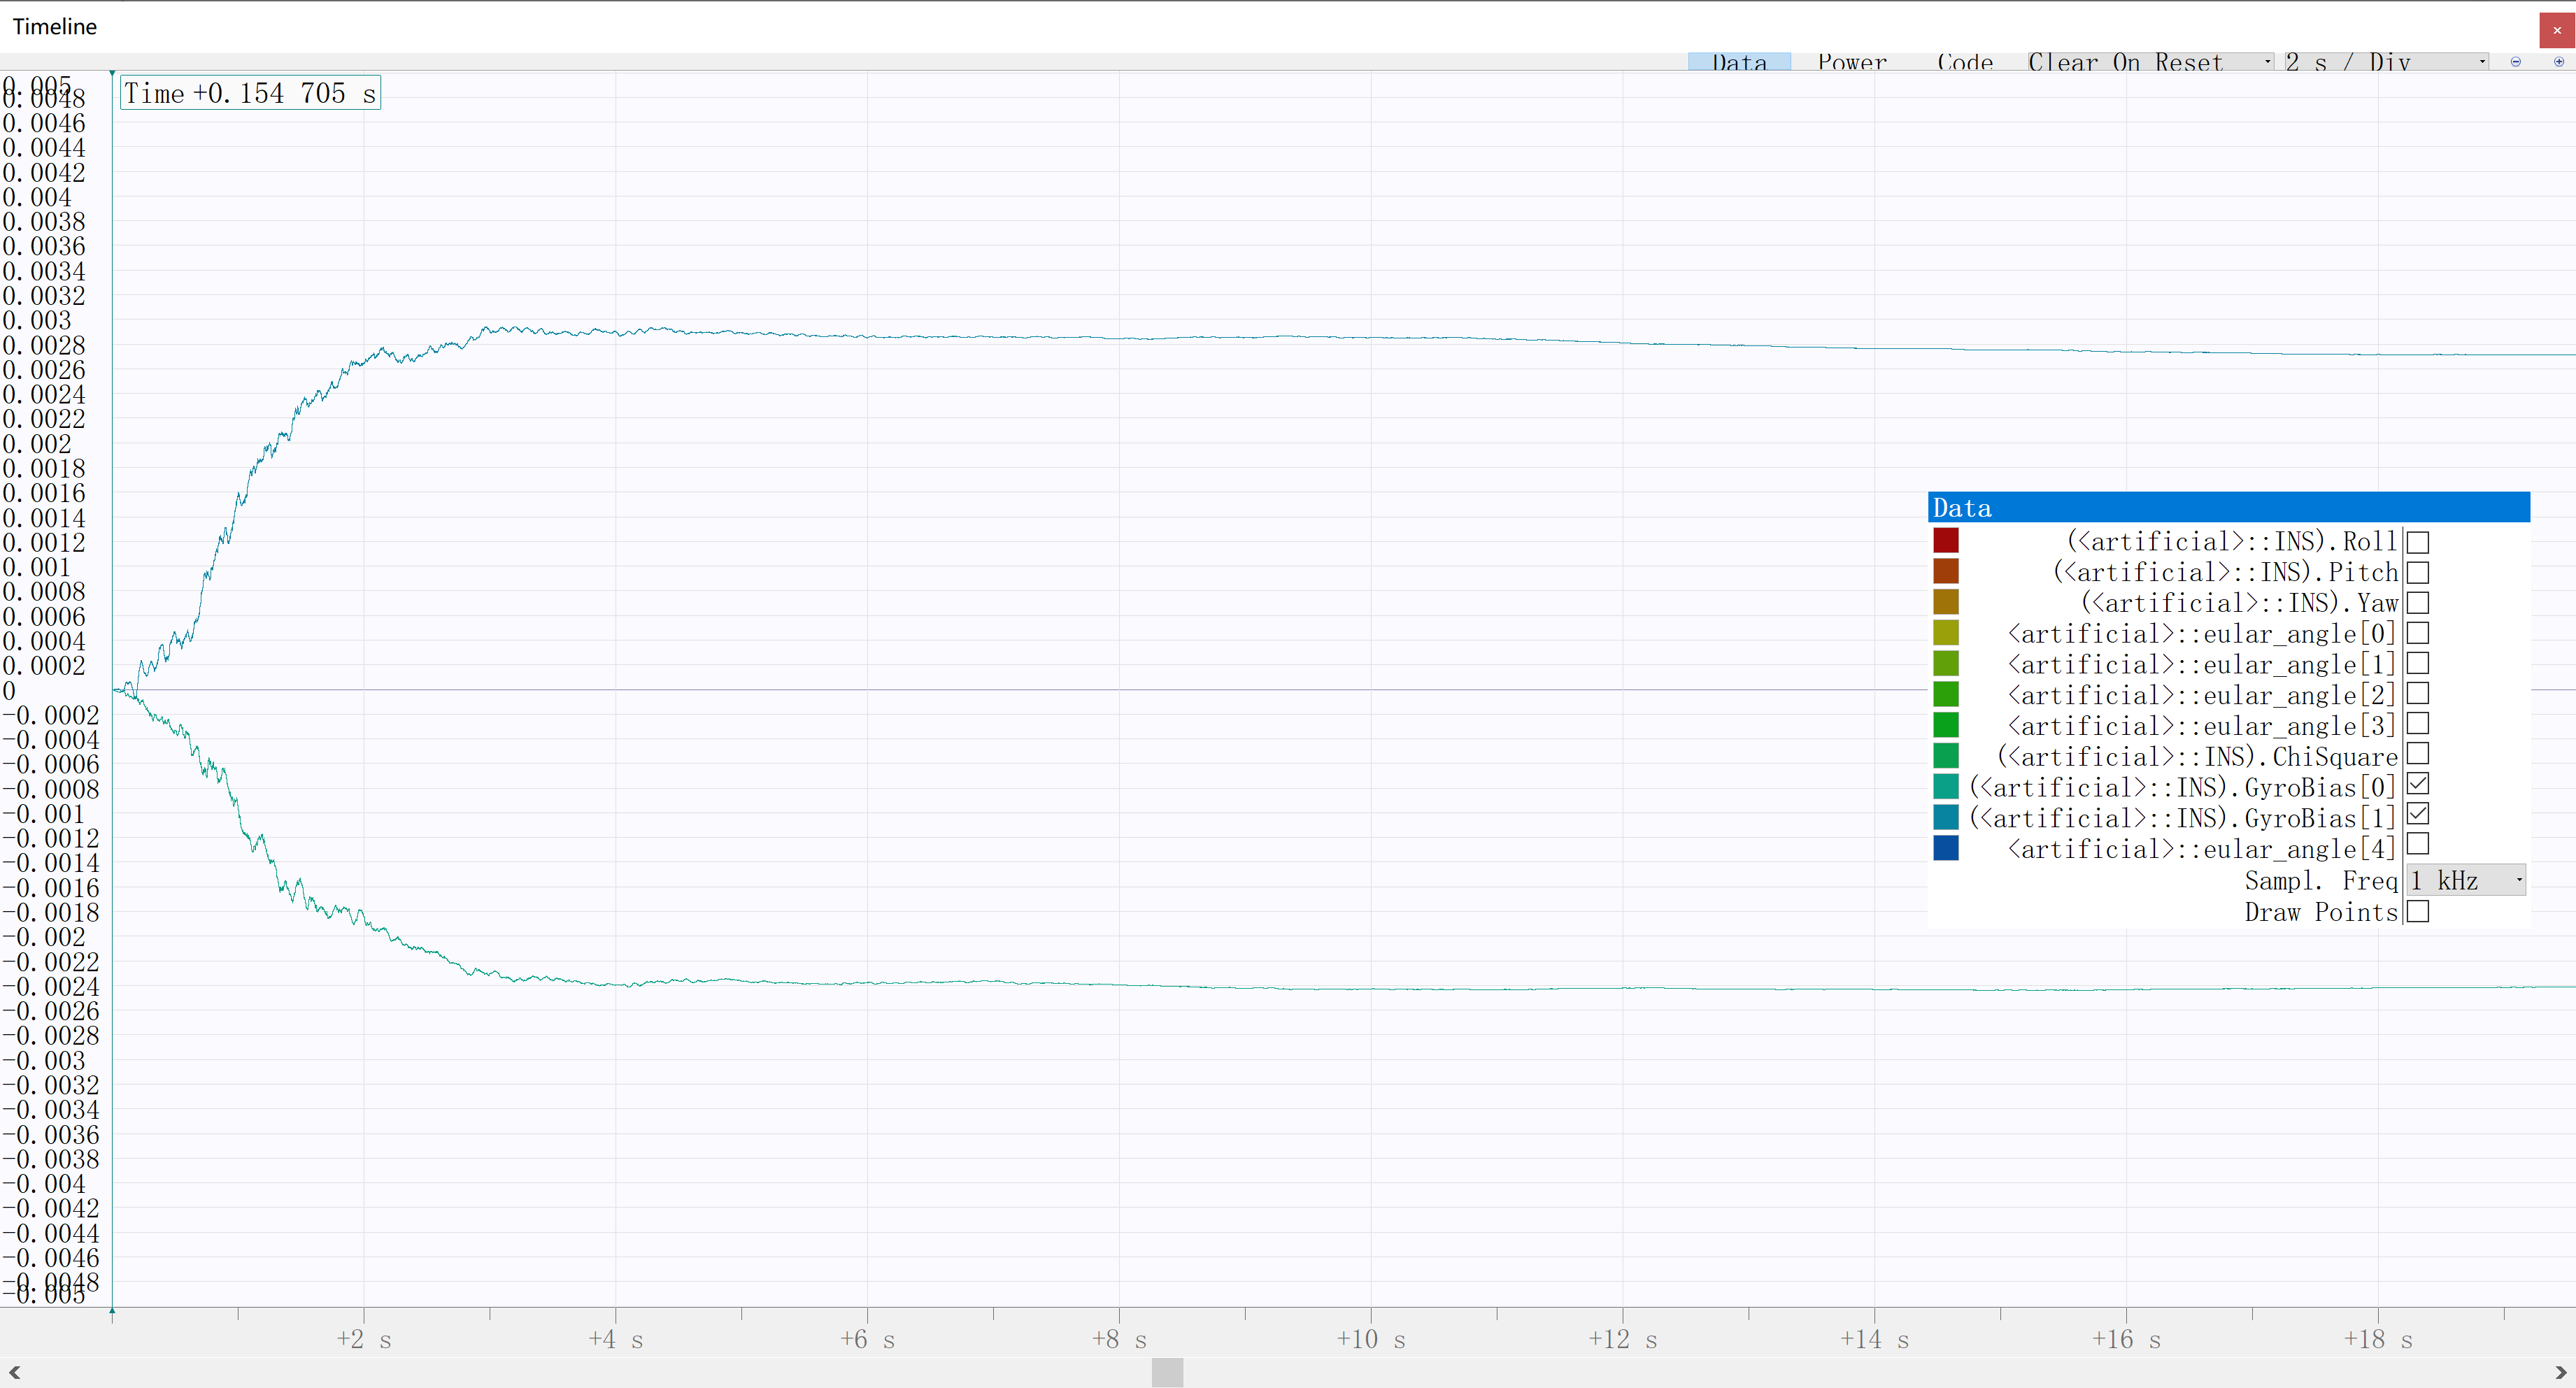Click the right scroll arrow at bottom

coord(2560,1372)
